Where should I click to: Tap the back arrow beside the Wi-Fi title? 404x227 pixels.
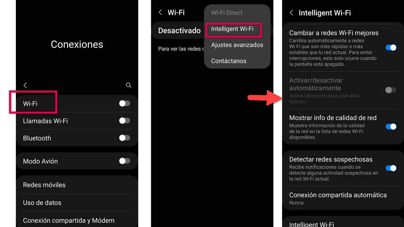coord(160,12)
